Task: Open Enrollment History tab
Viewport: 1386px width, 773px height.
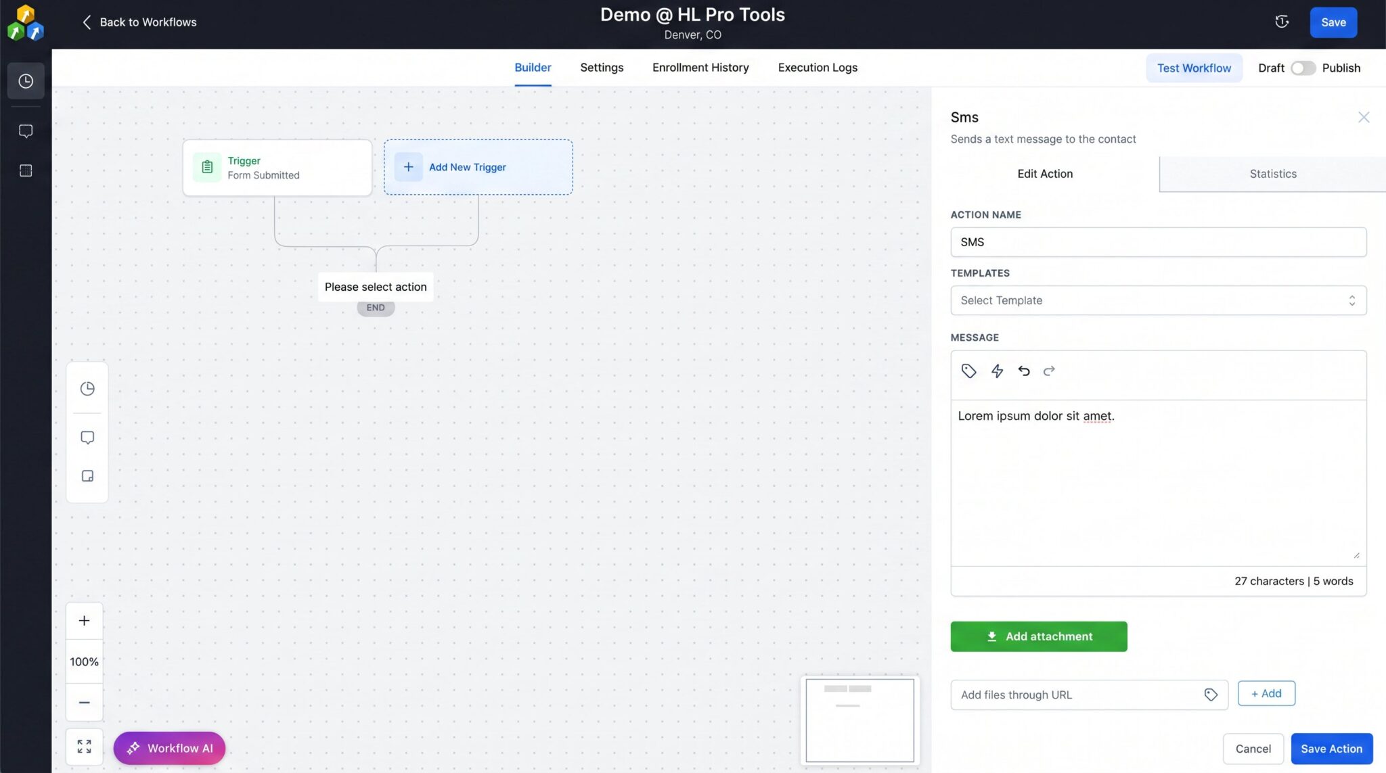Action: pos(700,68)
